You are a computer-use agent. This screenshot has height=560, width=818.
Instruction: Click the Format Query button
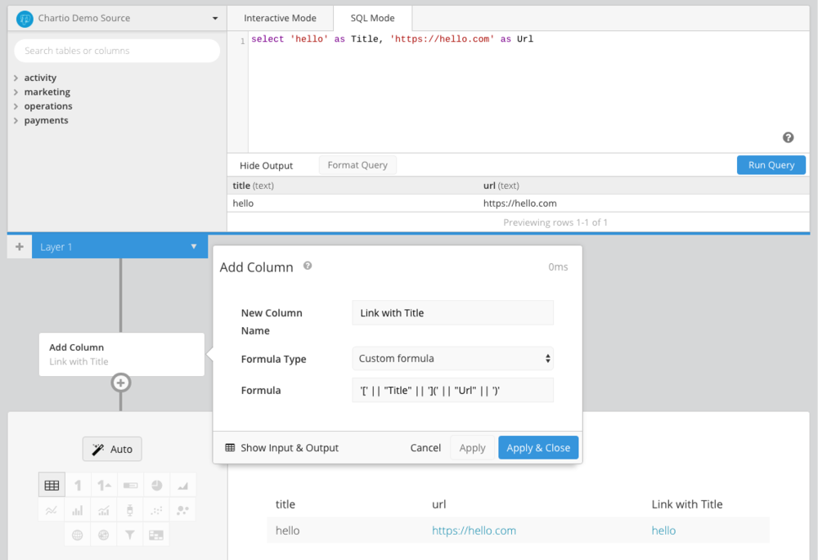click(358, 165)
